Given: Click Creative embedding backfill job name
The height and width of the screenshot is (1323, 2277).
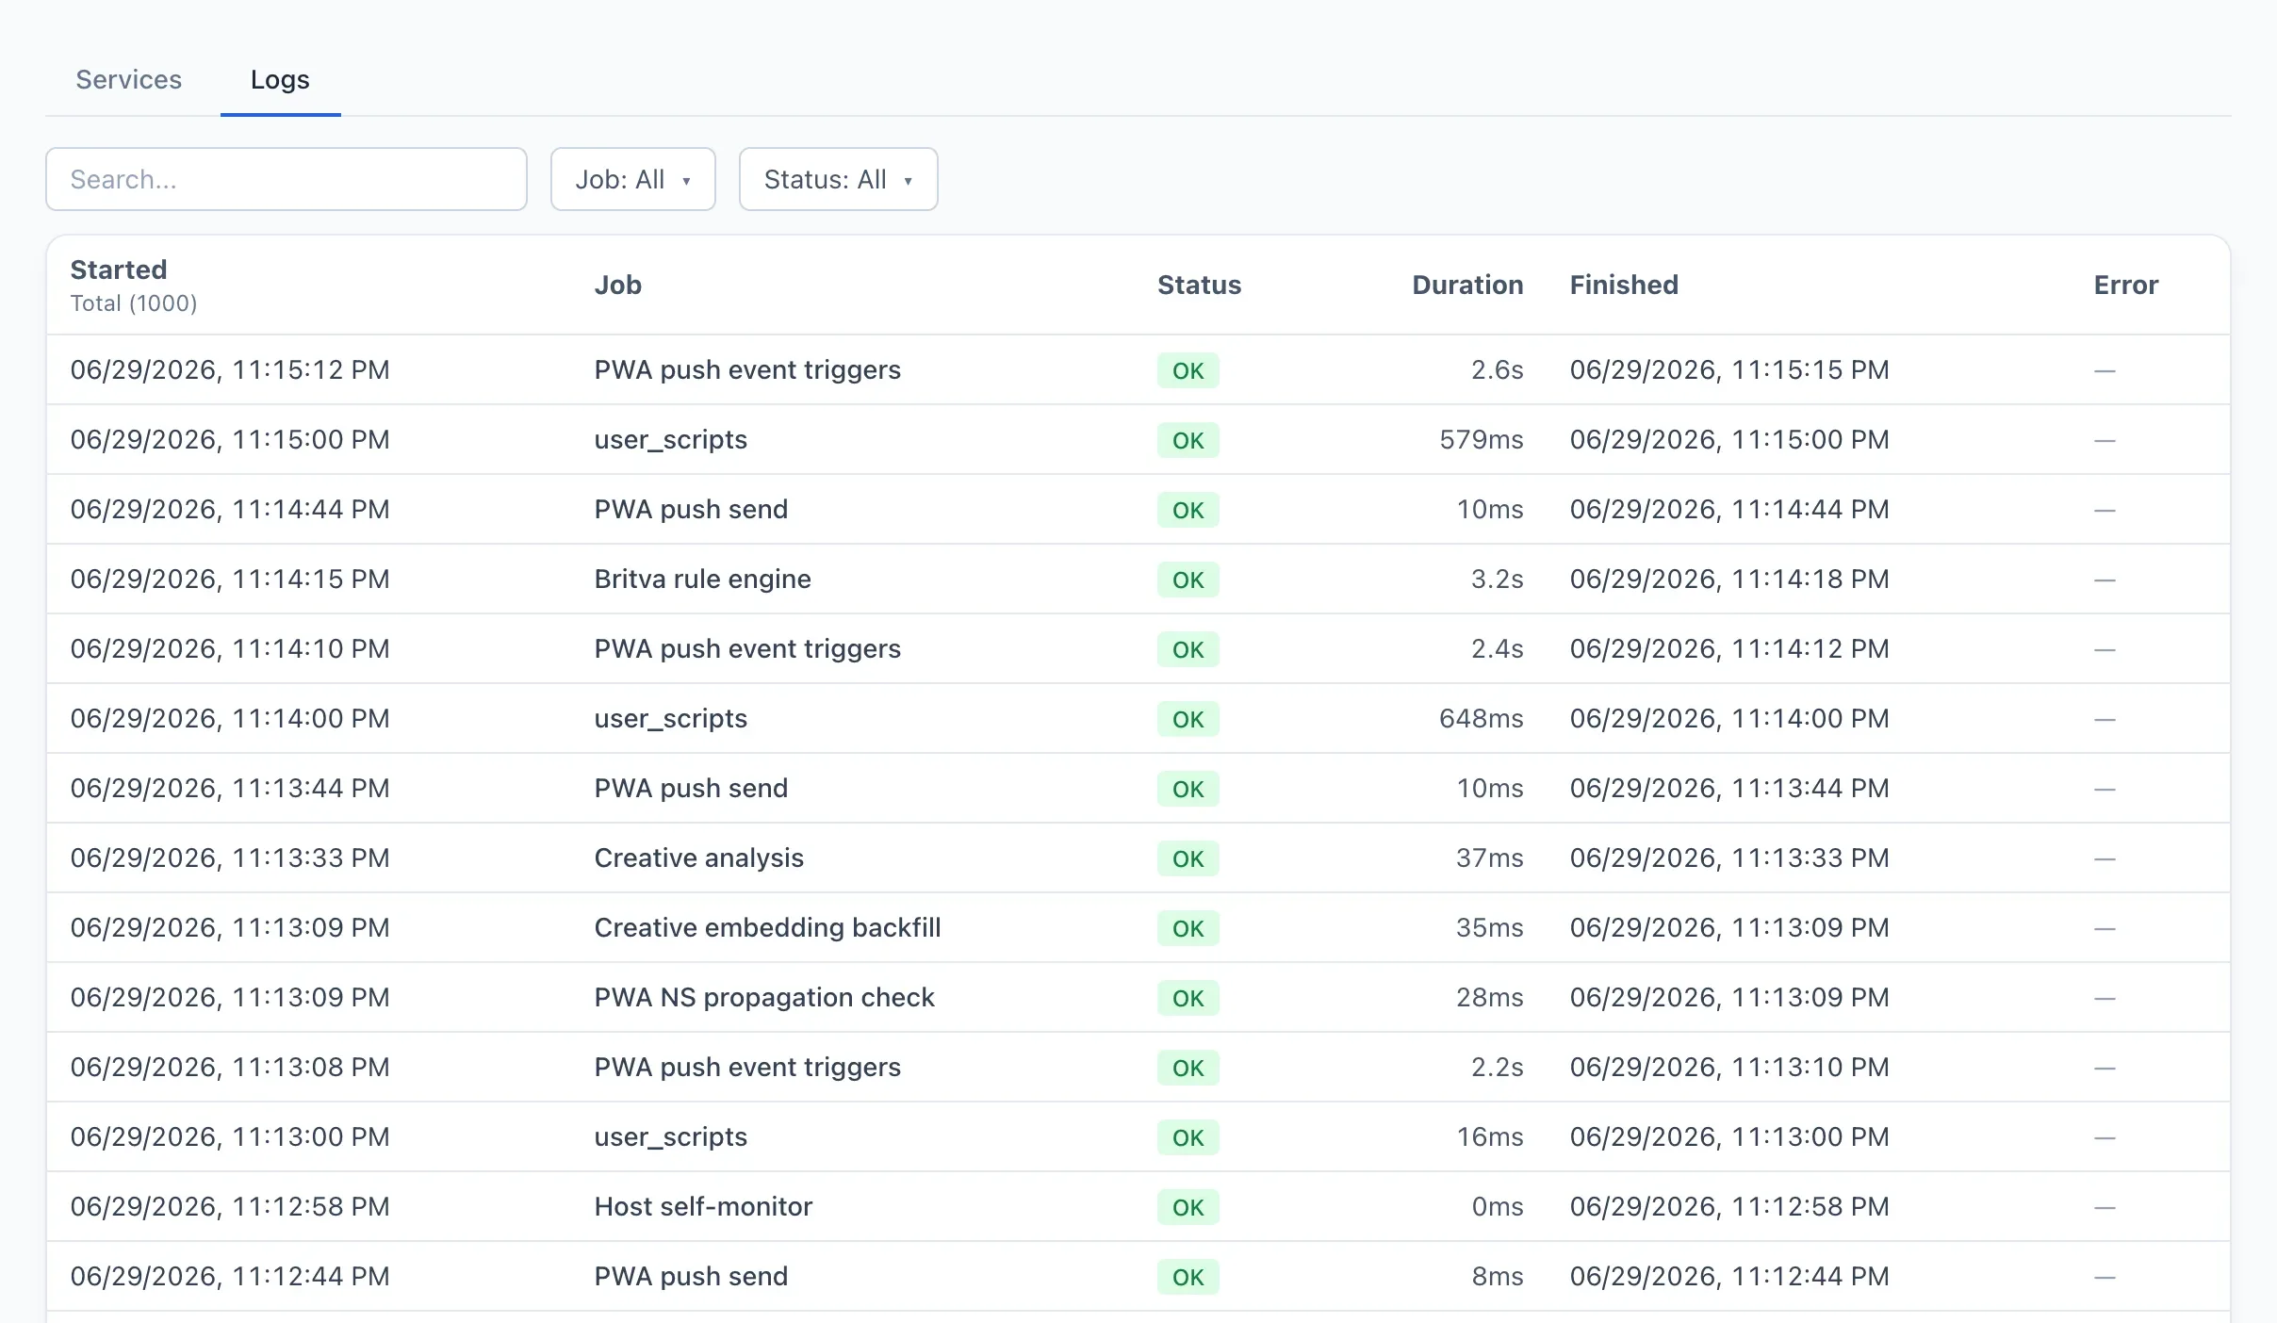Looking at the screenshot, I should coord(767,927).
